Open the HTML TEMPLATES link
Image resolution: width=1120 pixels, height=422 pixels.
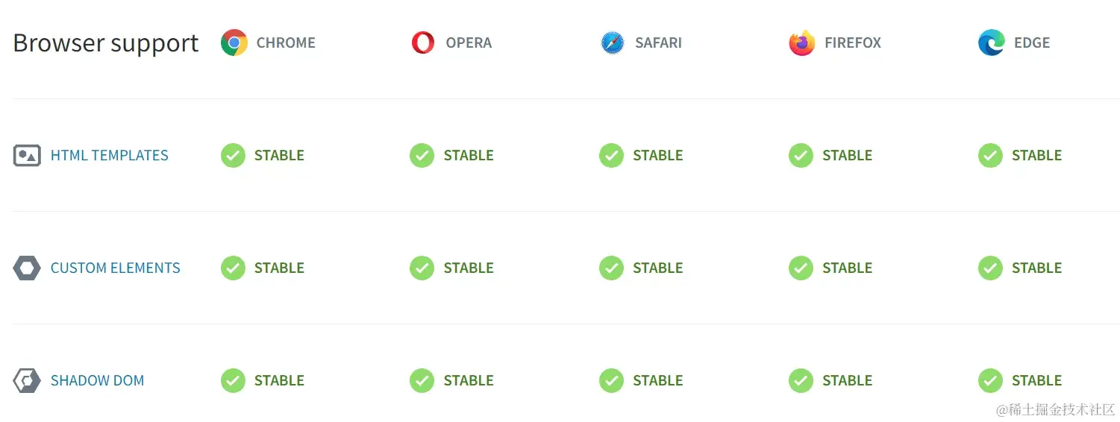110,156
